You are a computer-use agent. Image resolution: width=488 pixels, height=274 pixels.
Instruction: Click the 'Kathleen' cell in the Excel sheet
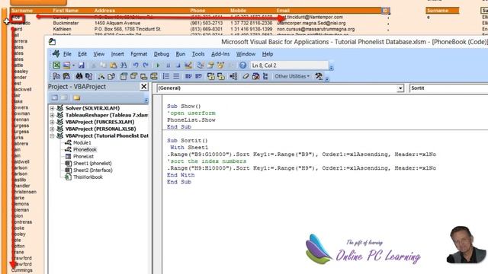tap(62, 29)
